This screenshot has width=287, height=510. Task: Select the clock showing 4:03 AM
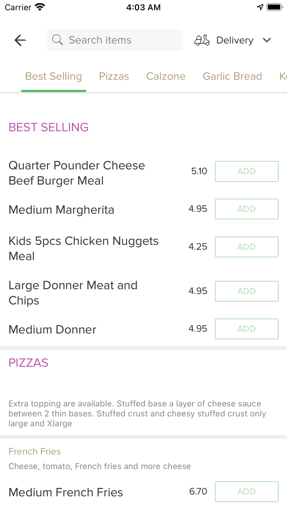click(143, 7)
